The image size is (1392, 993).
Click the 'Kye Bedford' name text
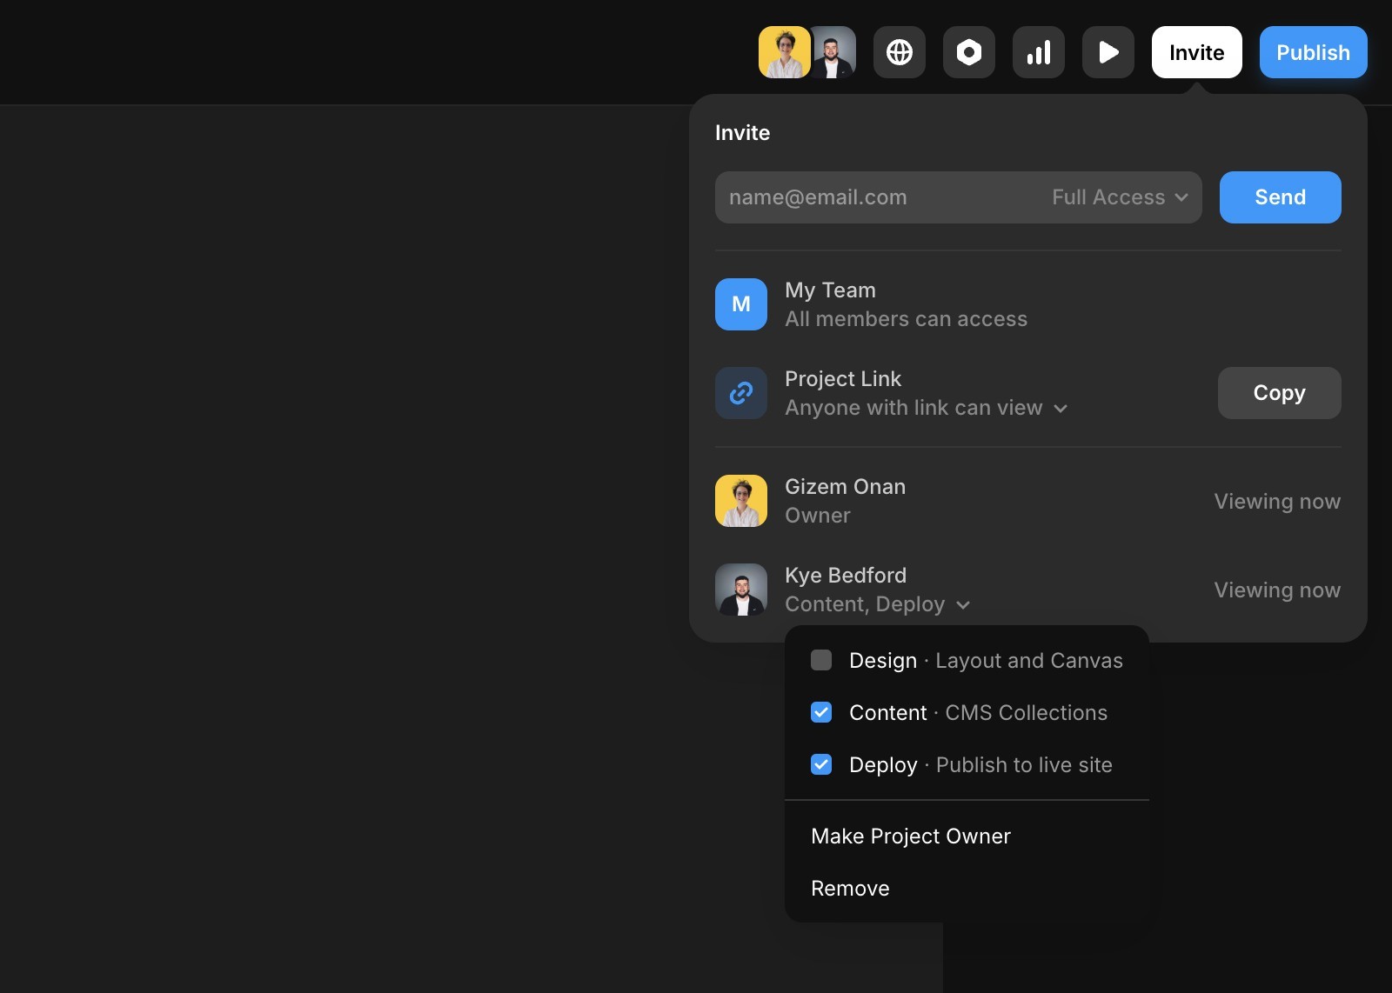click(x=846, y=576)
